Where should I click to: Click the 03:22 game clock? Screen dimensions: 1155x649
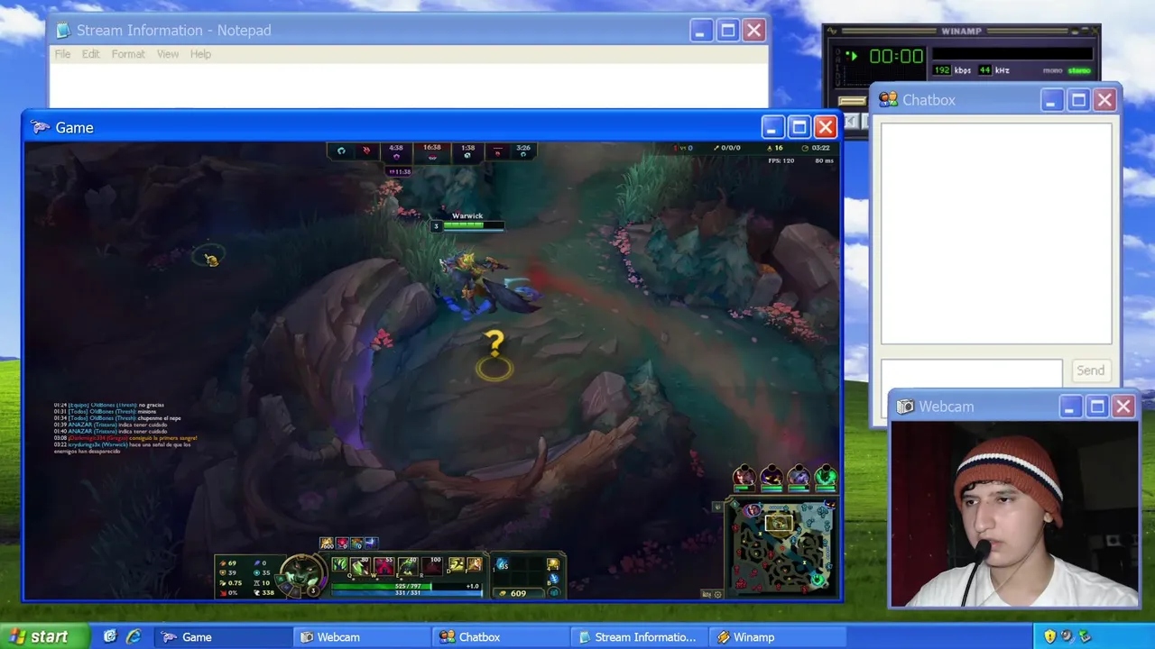tap(820, 148)
